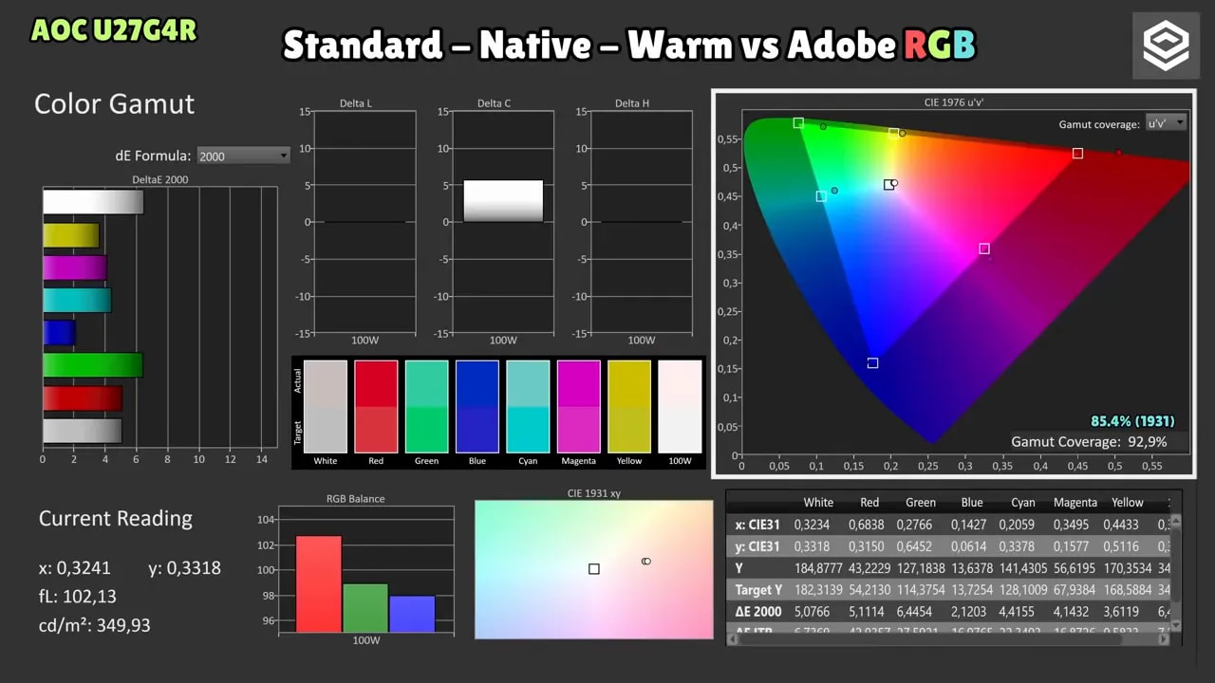Click table cell value 13,7254
1215x683 pixels.
(x=971, y=590)
